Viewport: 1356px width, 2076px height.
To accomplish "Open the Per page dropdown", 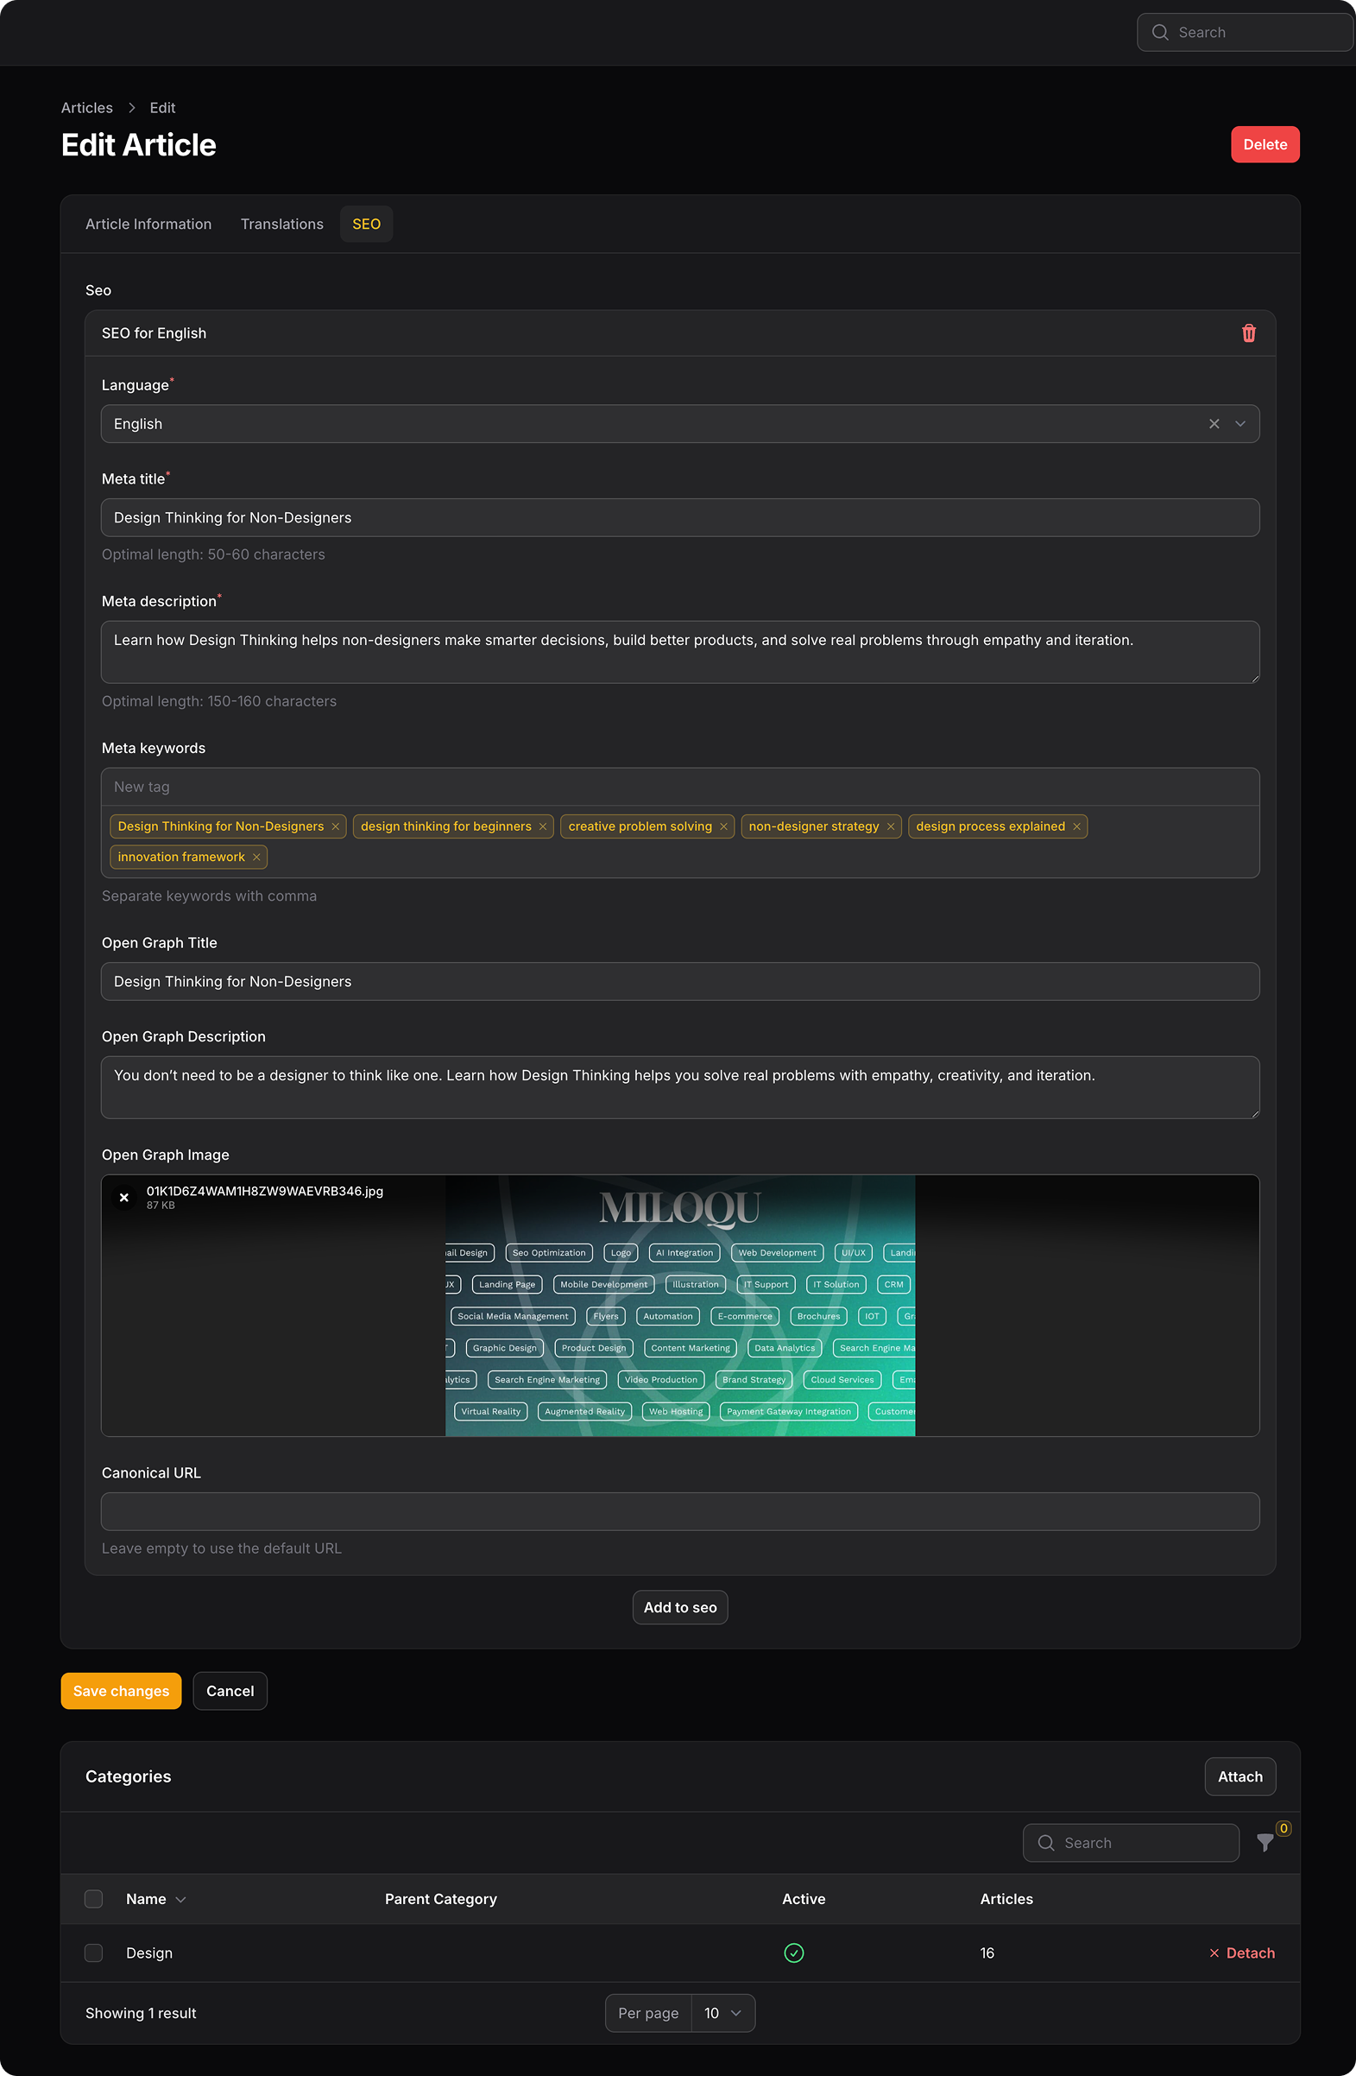I will 723,2013.
